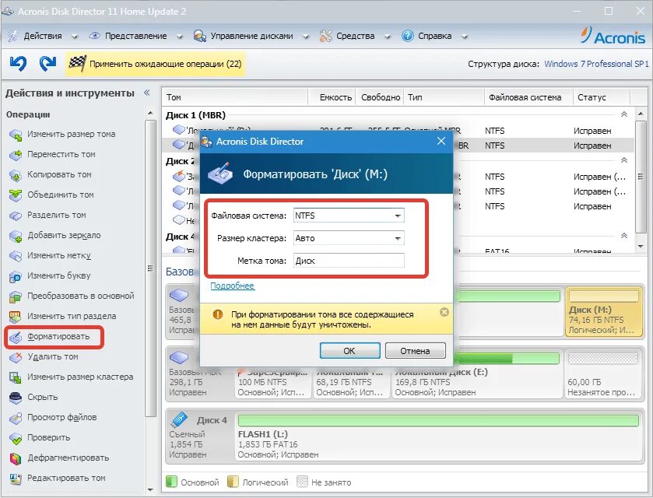This screenshot has height=498, width=653.
Task: Click the format icon in Operations
Action: pyautogui.click(x=16, y=337)
